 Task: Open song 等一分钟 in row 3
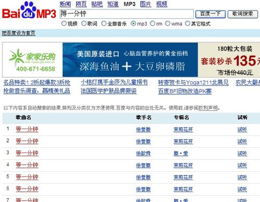click(27, 153)
